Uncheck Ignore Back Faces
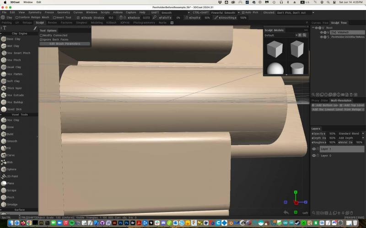Viewport: 366px width, 228px height. tap(41, 40)
